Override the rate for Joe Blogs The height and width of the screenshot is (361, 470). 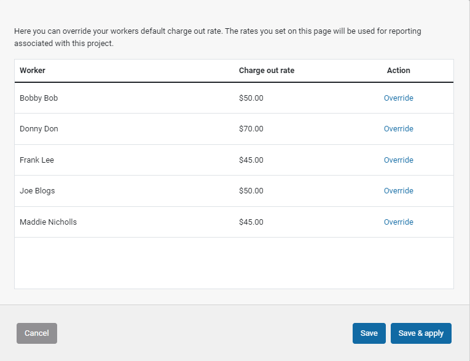click(398, 191)
